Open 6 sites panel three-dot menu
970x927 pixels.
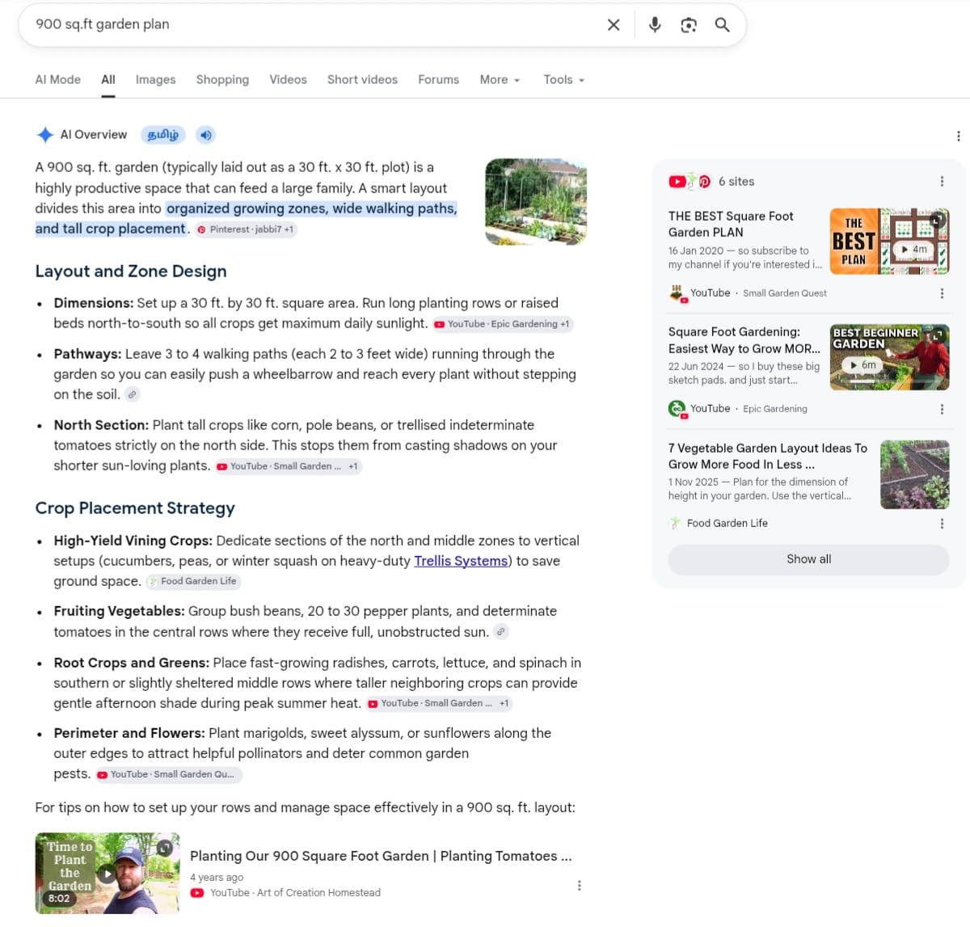click(942, 182)
